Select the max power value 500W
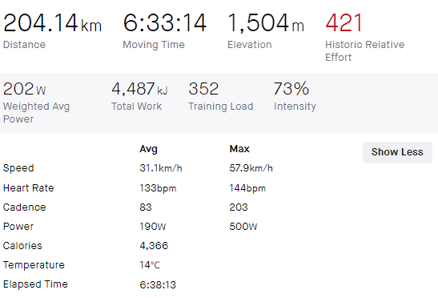Viewport: 438px width, 298px height. (x=243, y=227)
